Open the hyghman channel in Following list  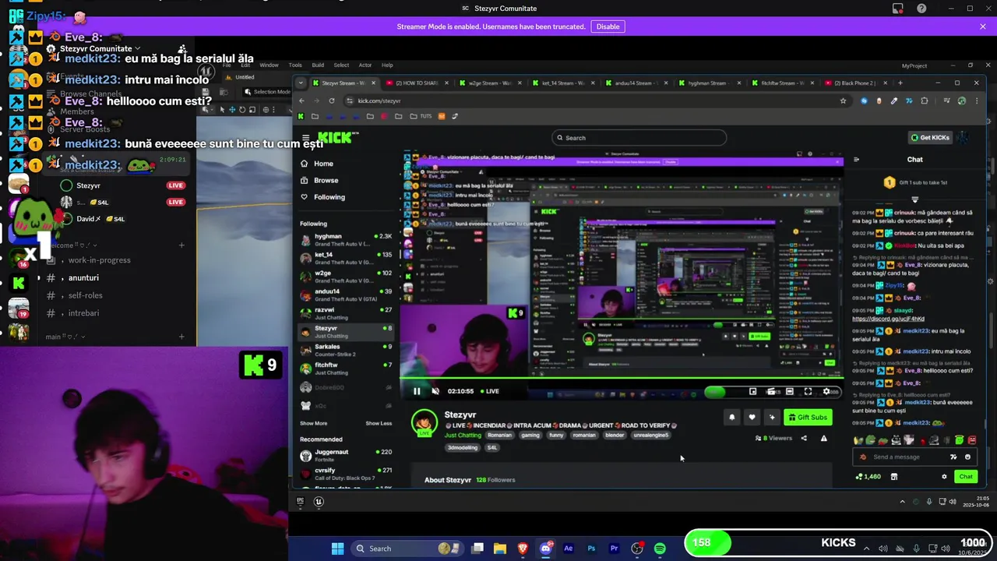tap(347, 239)
